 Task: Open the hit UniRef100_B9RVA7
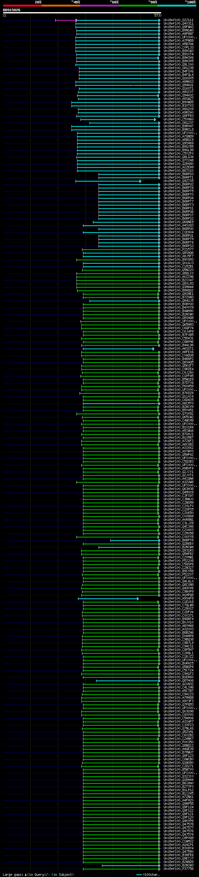coord(178,126)
